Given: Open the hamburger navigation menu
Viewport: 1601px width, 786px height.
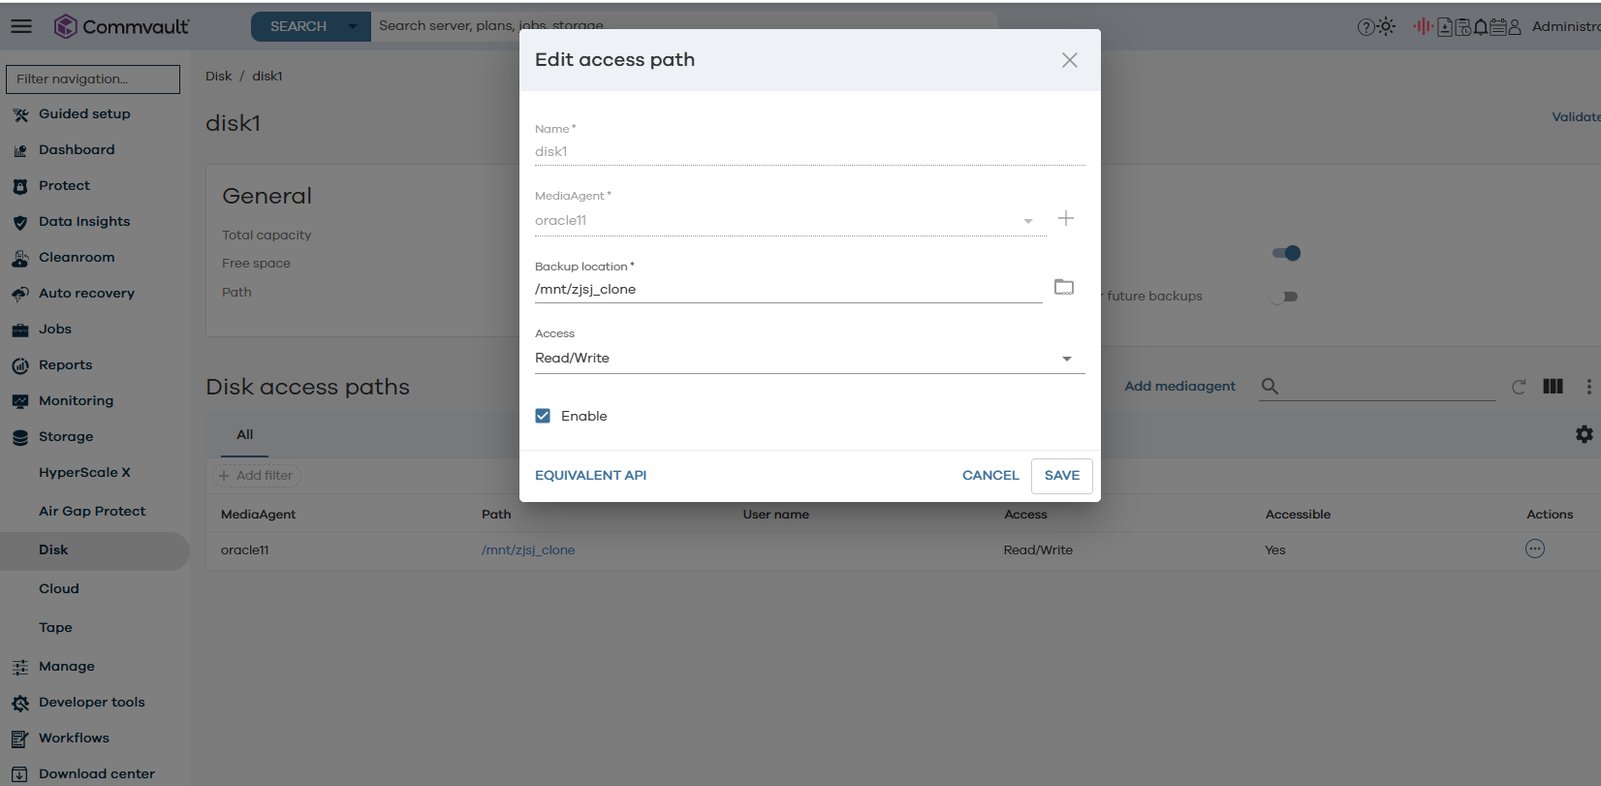Looking at the screenshot, I should pos(21,26).
